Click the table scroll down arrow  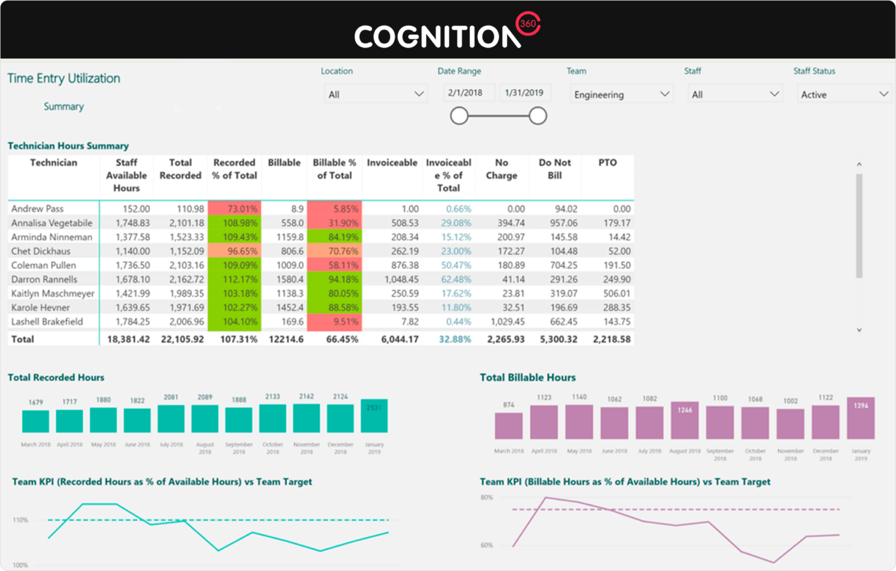click(x=859, y=330)
